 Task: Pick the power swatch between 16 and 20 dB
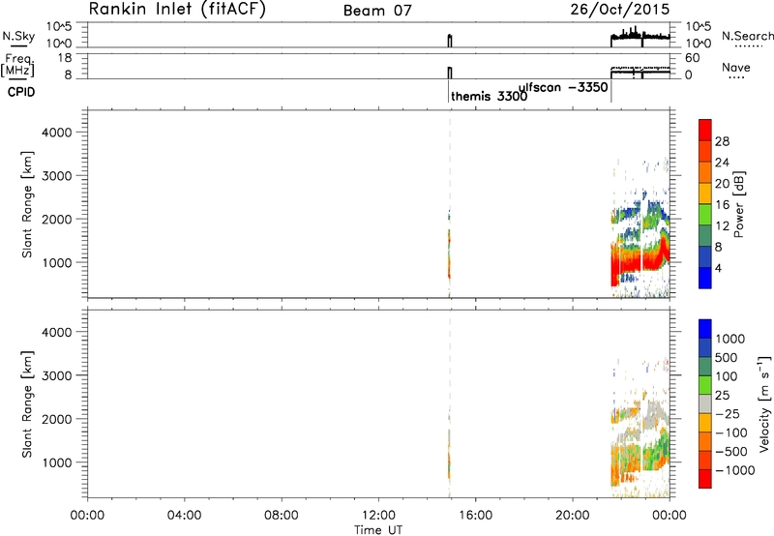coord(705,194)
